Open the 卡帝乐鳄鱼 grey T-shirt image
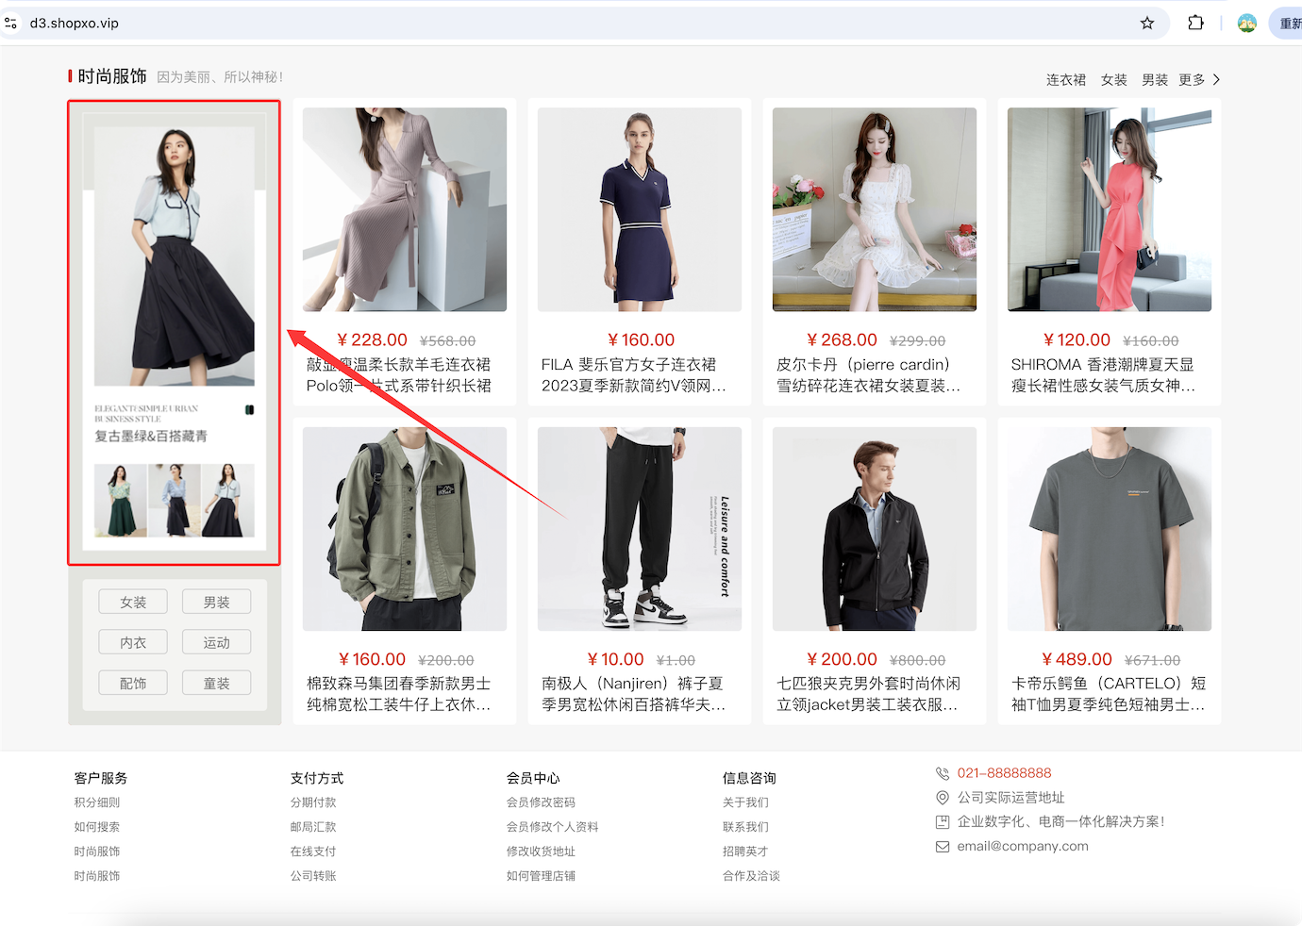 (x=1110, y=529)
